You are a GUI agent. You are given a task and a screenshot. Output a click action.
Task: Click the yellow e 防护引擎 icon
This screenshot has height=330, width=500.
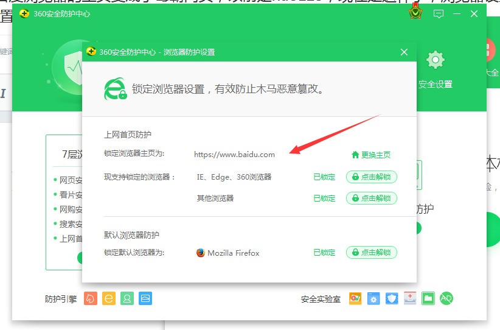click(x=109, y=298)
